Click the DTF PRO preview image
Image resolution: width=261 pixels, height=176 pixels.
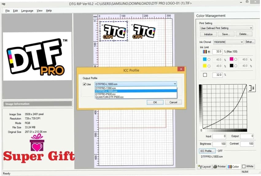[37, 56]
